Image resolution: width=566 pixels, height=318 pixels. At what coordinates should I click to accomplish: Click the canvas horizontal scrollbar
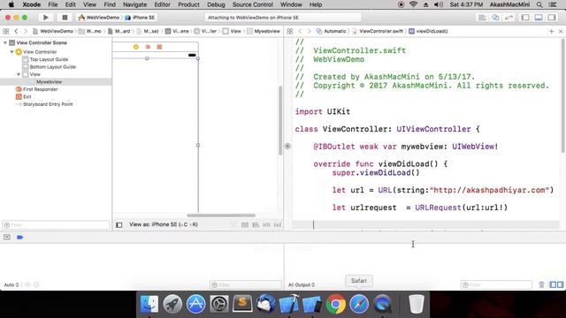221,216
